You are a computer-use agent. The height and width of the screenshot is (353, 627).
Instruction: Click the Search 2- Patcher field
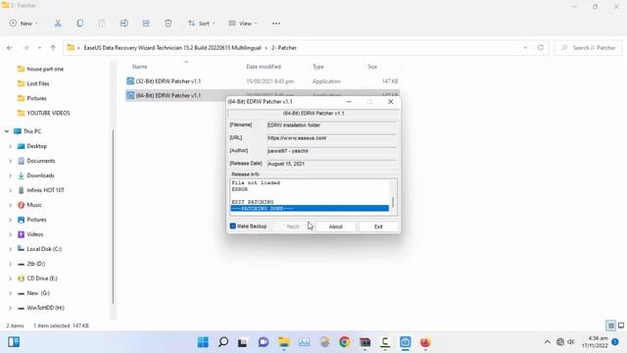588,48
